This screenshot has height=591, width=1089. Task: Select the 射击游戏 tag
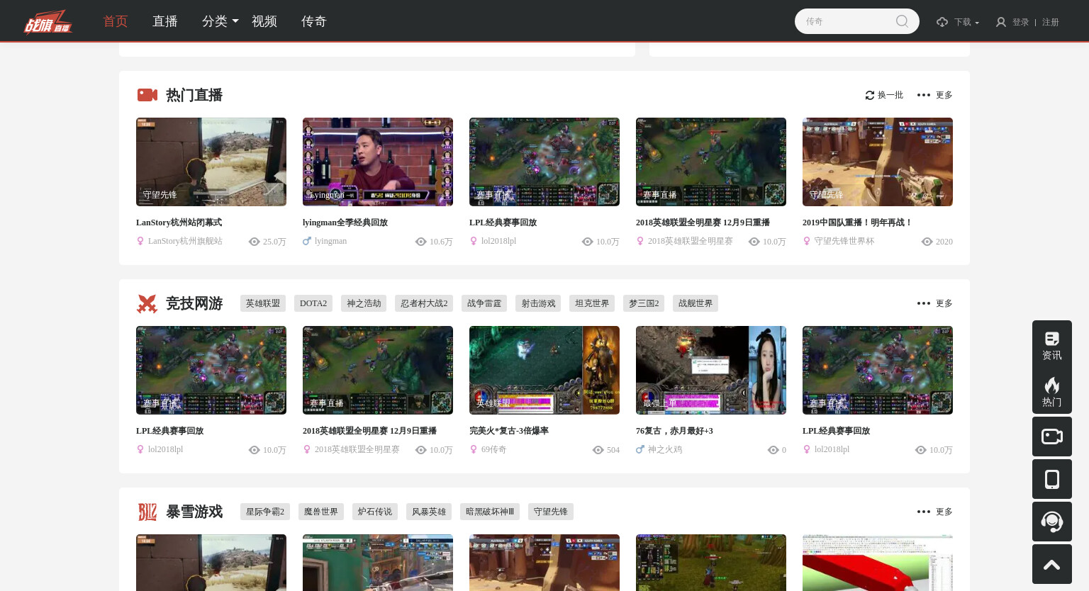tap(538, 303)
